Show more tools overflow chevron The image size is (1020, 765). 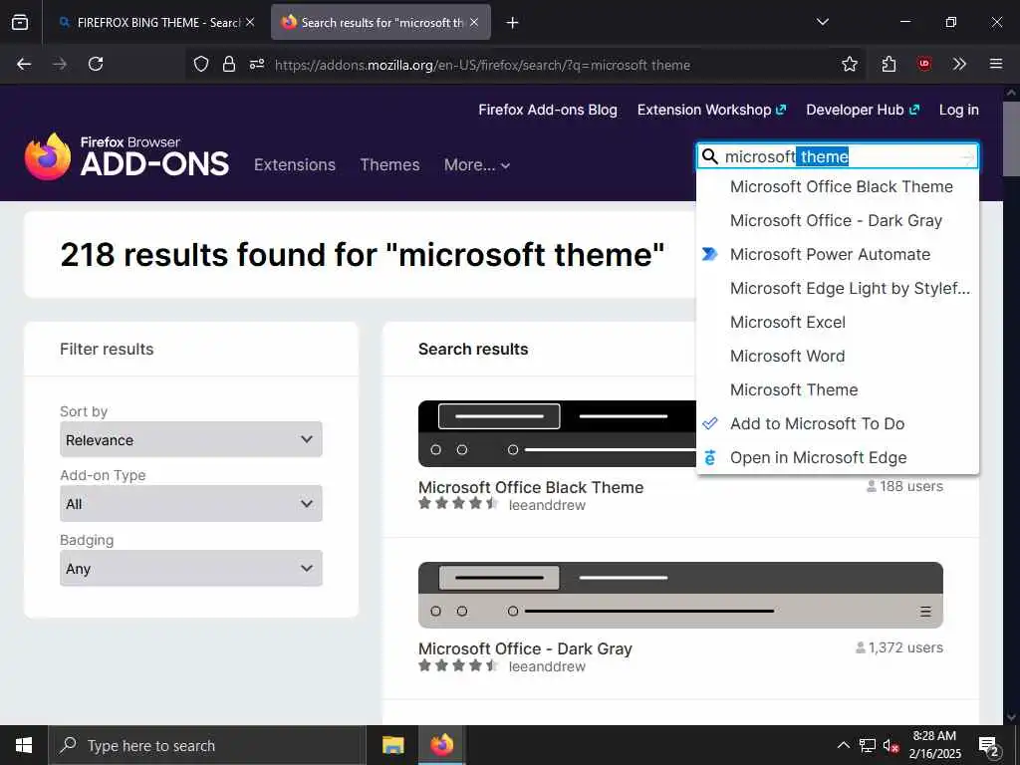(959, 64)
